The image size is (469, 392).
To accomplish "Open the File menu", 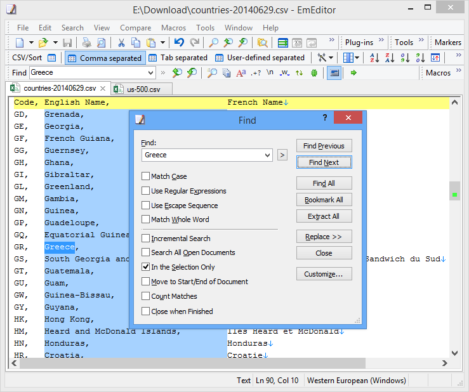I will 23,28.
